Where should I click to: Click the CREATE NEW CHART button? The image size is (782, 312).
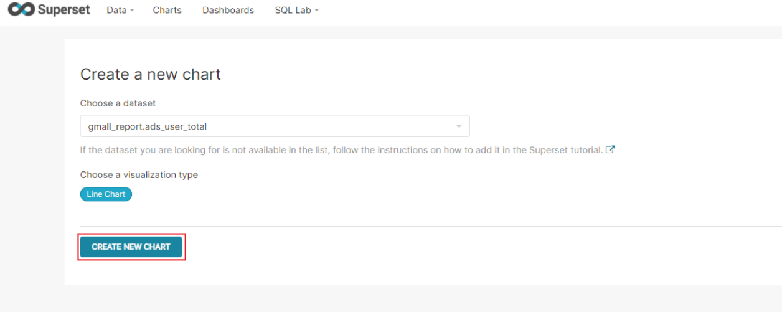point(131,247)
